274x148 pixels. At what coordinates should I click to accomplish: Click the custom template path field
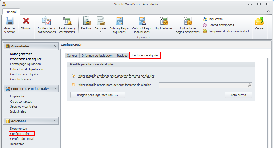pos(203,85)
